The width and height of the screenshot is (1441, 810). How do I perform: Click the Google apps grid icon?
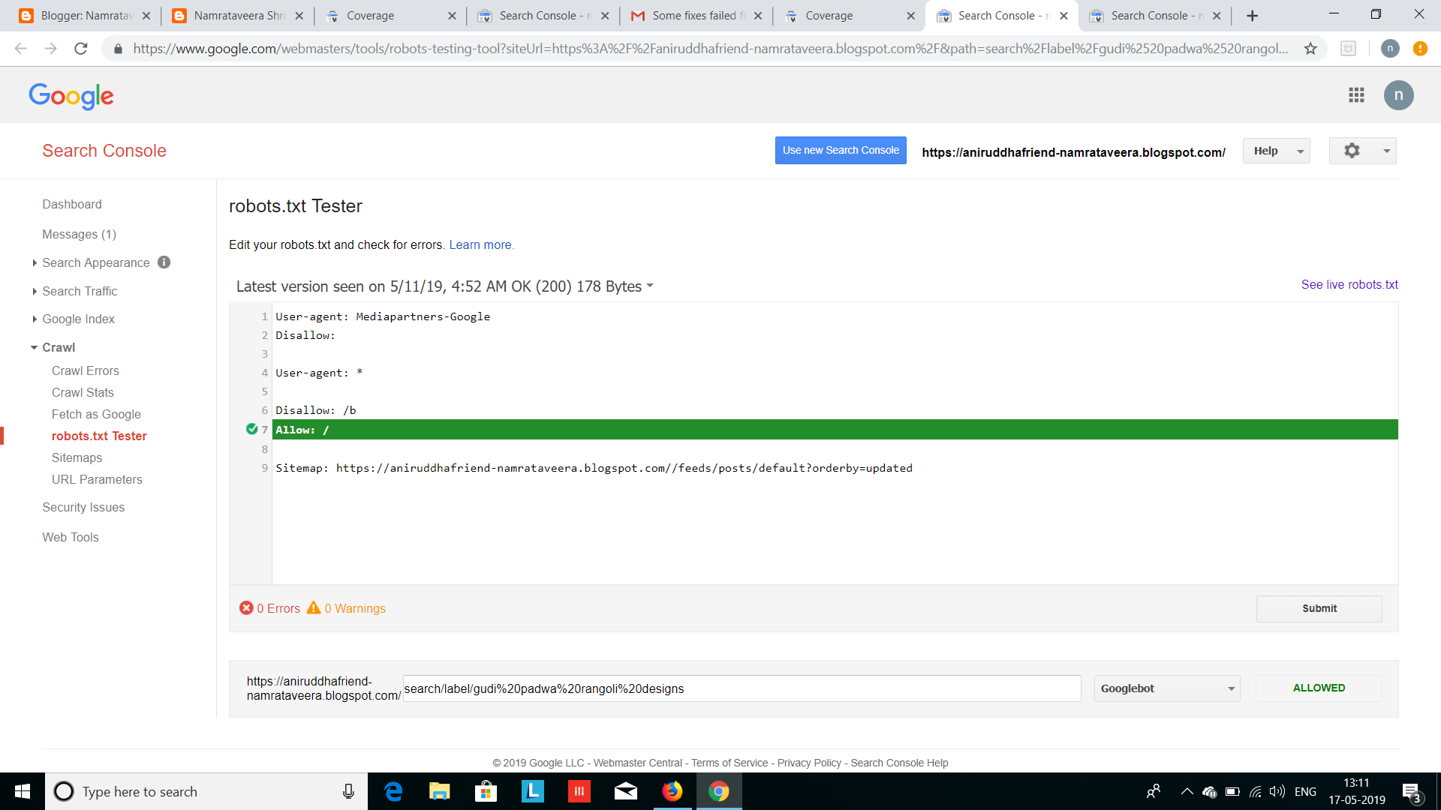point(1356,96)
